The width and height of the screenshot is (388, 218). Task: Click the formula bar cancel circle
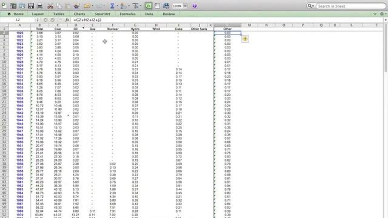(45, 20)
